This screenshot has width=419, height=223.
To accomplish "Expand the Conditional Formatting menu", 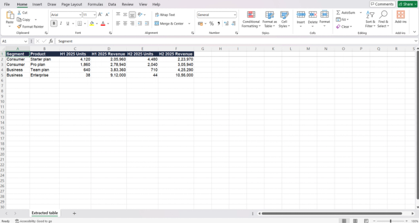I will tap(251, 19).
